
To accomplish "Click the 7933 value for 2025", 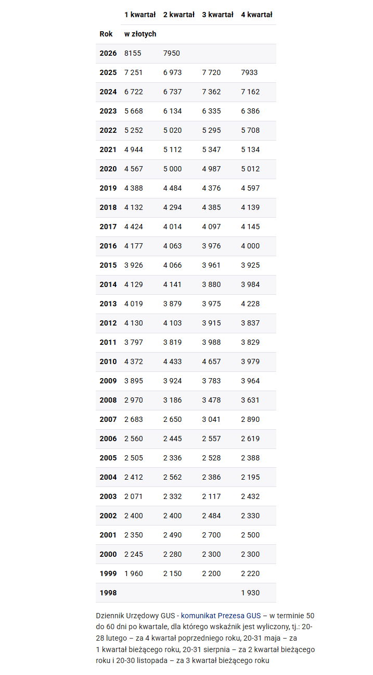I will tap(250, 72).
